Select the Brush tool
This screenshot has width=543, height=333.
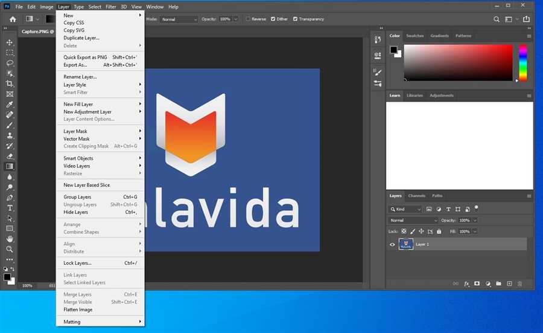(10, 125)
